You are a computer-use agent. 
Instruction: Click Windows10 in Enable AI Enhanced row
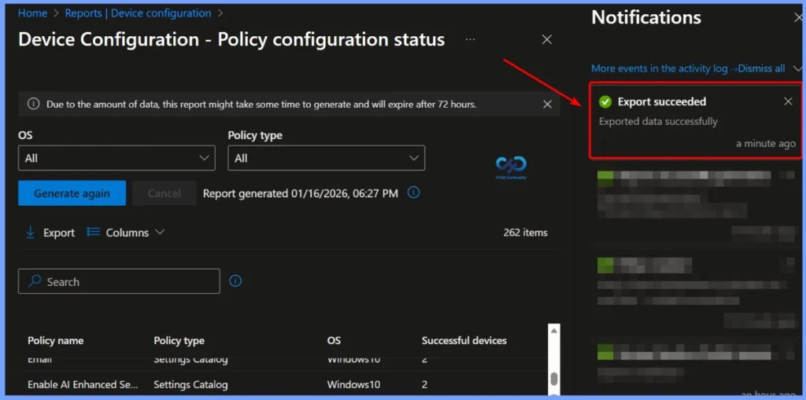[x=353, y=384]
